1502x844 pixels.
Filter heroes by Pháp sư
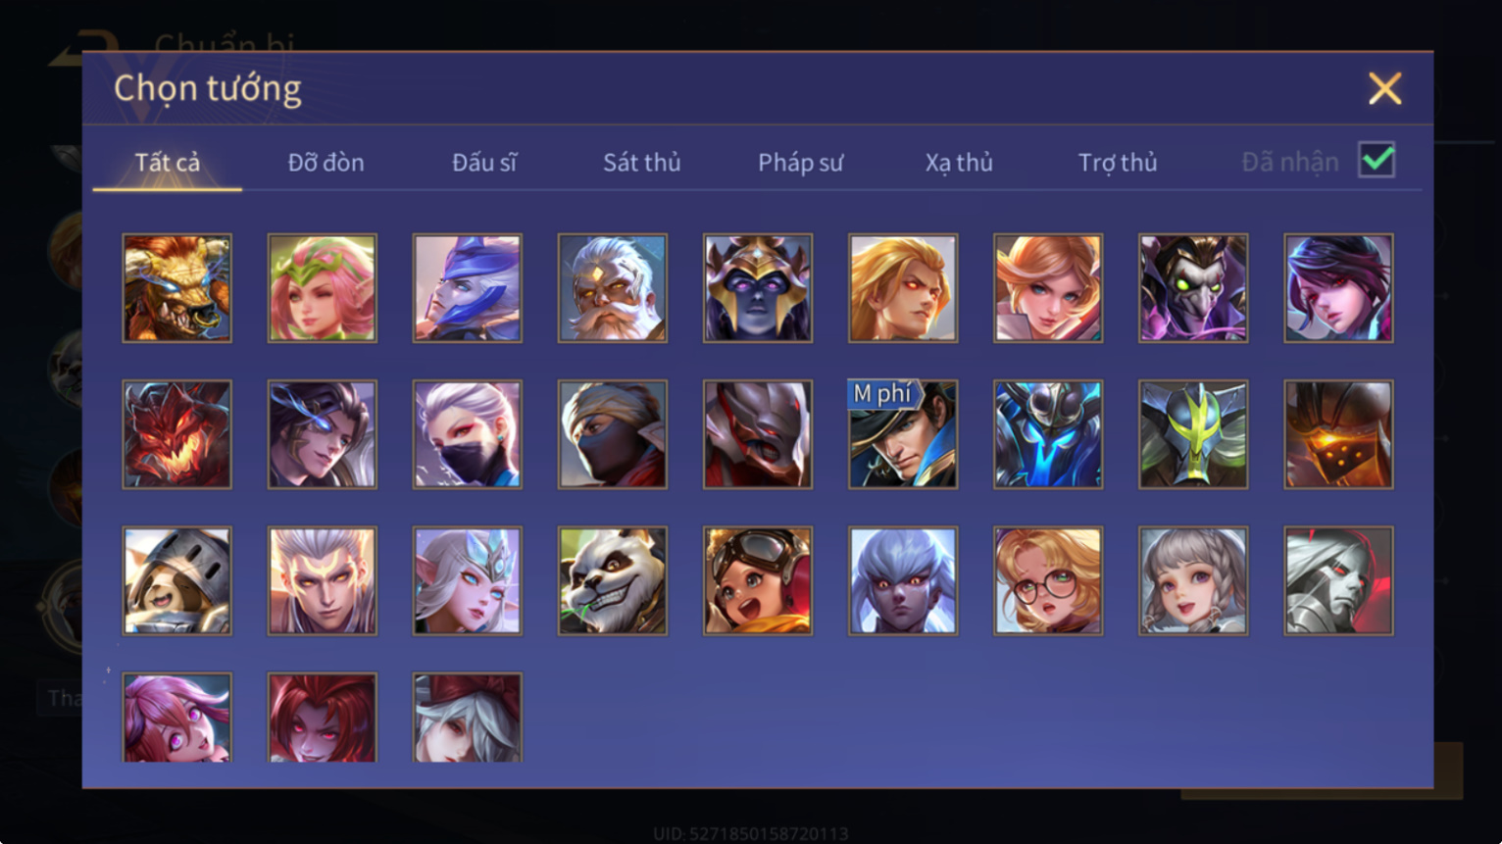(800, 163)
